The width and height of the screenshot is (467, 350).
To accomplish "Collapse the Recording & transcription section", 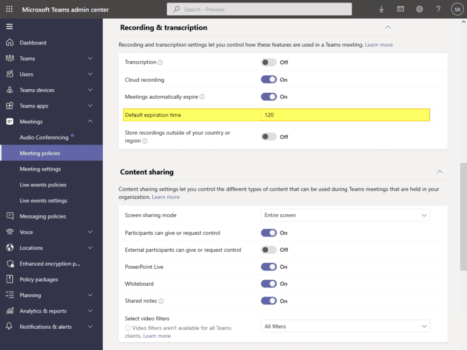I will tap(387, 27).
